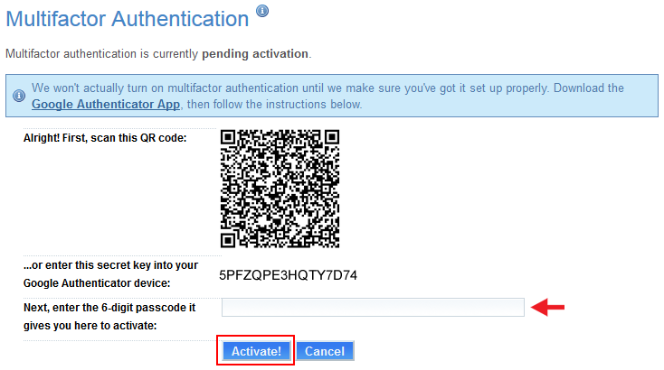Click the Activate! button
Screen dimensions: 664x370
256,351
